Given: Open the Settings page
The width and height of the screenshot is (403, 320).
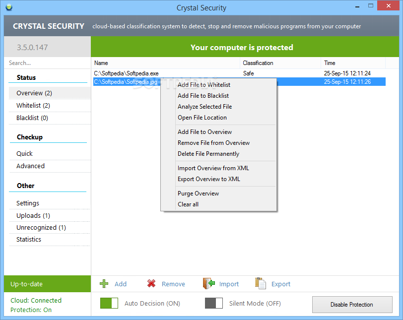Looking at the screenshot, I should click(x=50, y=203).
